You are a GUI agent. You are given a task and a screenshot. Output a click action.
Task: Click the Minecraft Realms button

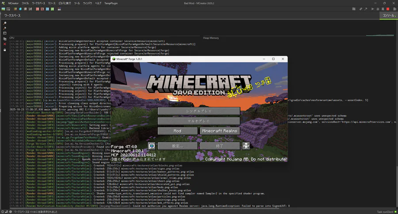[220, 131]
